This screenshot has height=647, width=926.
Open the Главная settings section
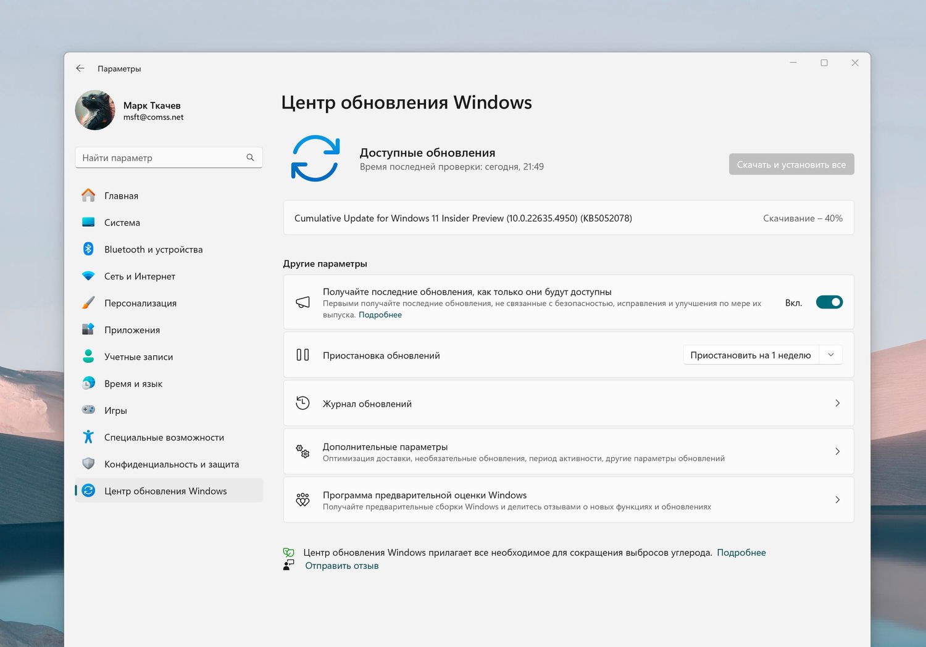pyautogui.click(x=169, y=196)
